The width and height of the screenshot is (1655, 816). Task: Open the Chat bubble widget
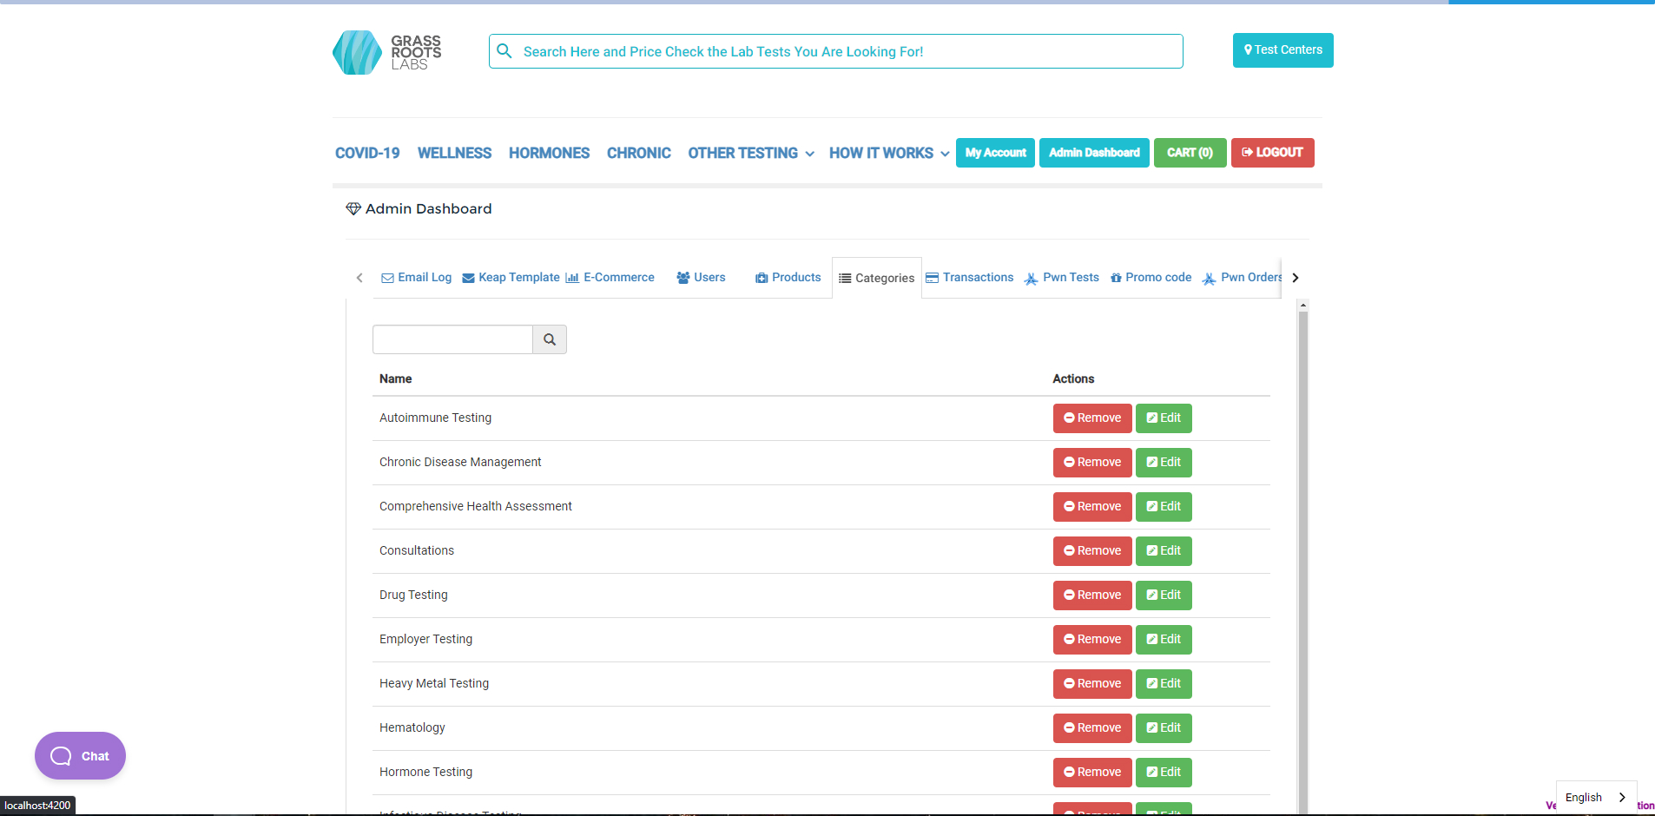point(80,755)
